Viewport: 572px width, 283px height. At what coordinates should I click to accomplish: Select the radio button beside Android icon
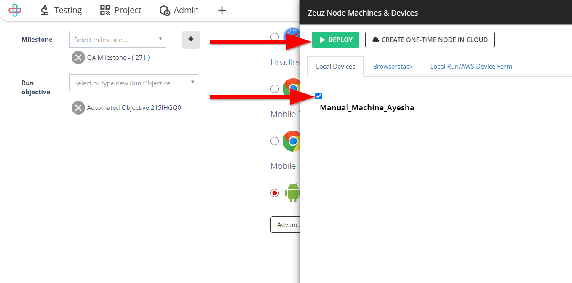275,193
